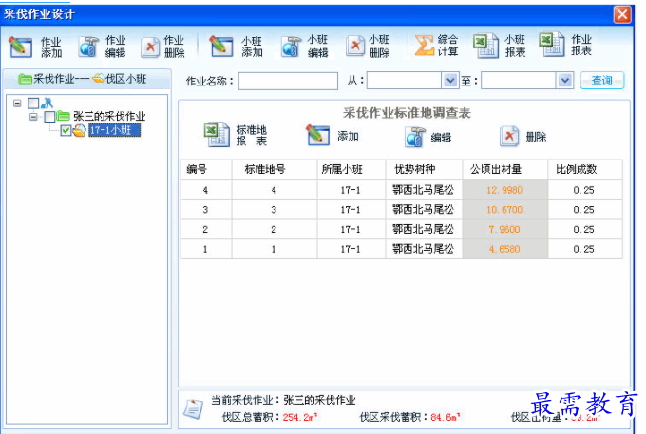The height and width of the screenshot is (434, 646).
Task: Select the 17-1小班 tree item
Action: pyautogui.click(x=115, y=130)
